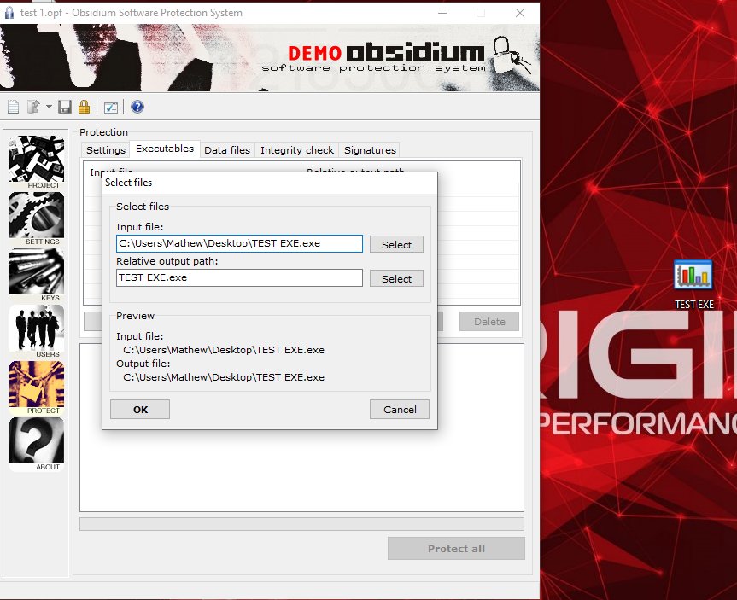737x600 pixels.
Task: Click the New project toolbar icon
Action: (x=13, y=108)
